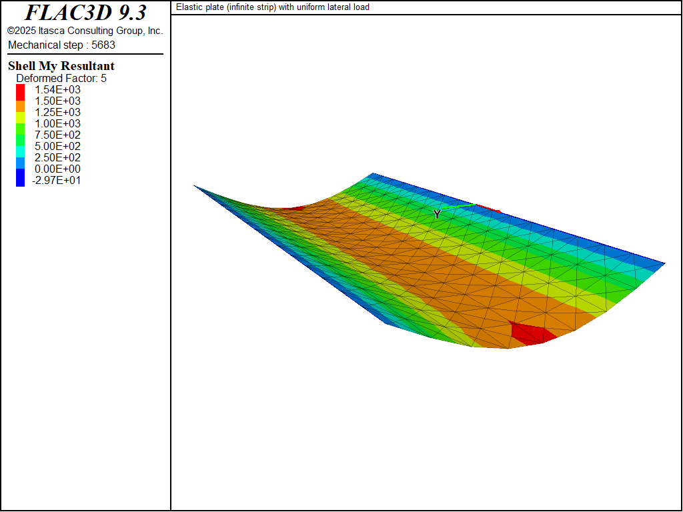Select the Elastic plate plot title text
Viewport: 683px width, 512px height.
[x=272, y=7]
